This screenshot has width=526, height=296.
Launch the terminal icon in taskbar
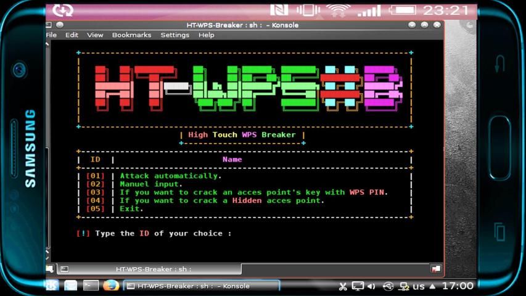(x=91, y=286)
